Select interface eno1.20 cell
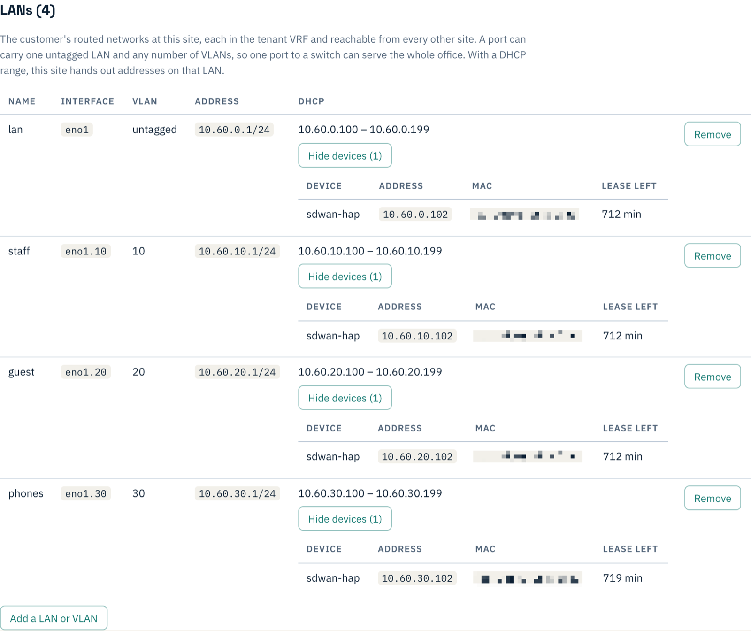This screenshot has height=631, width=751. 85,372
